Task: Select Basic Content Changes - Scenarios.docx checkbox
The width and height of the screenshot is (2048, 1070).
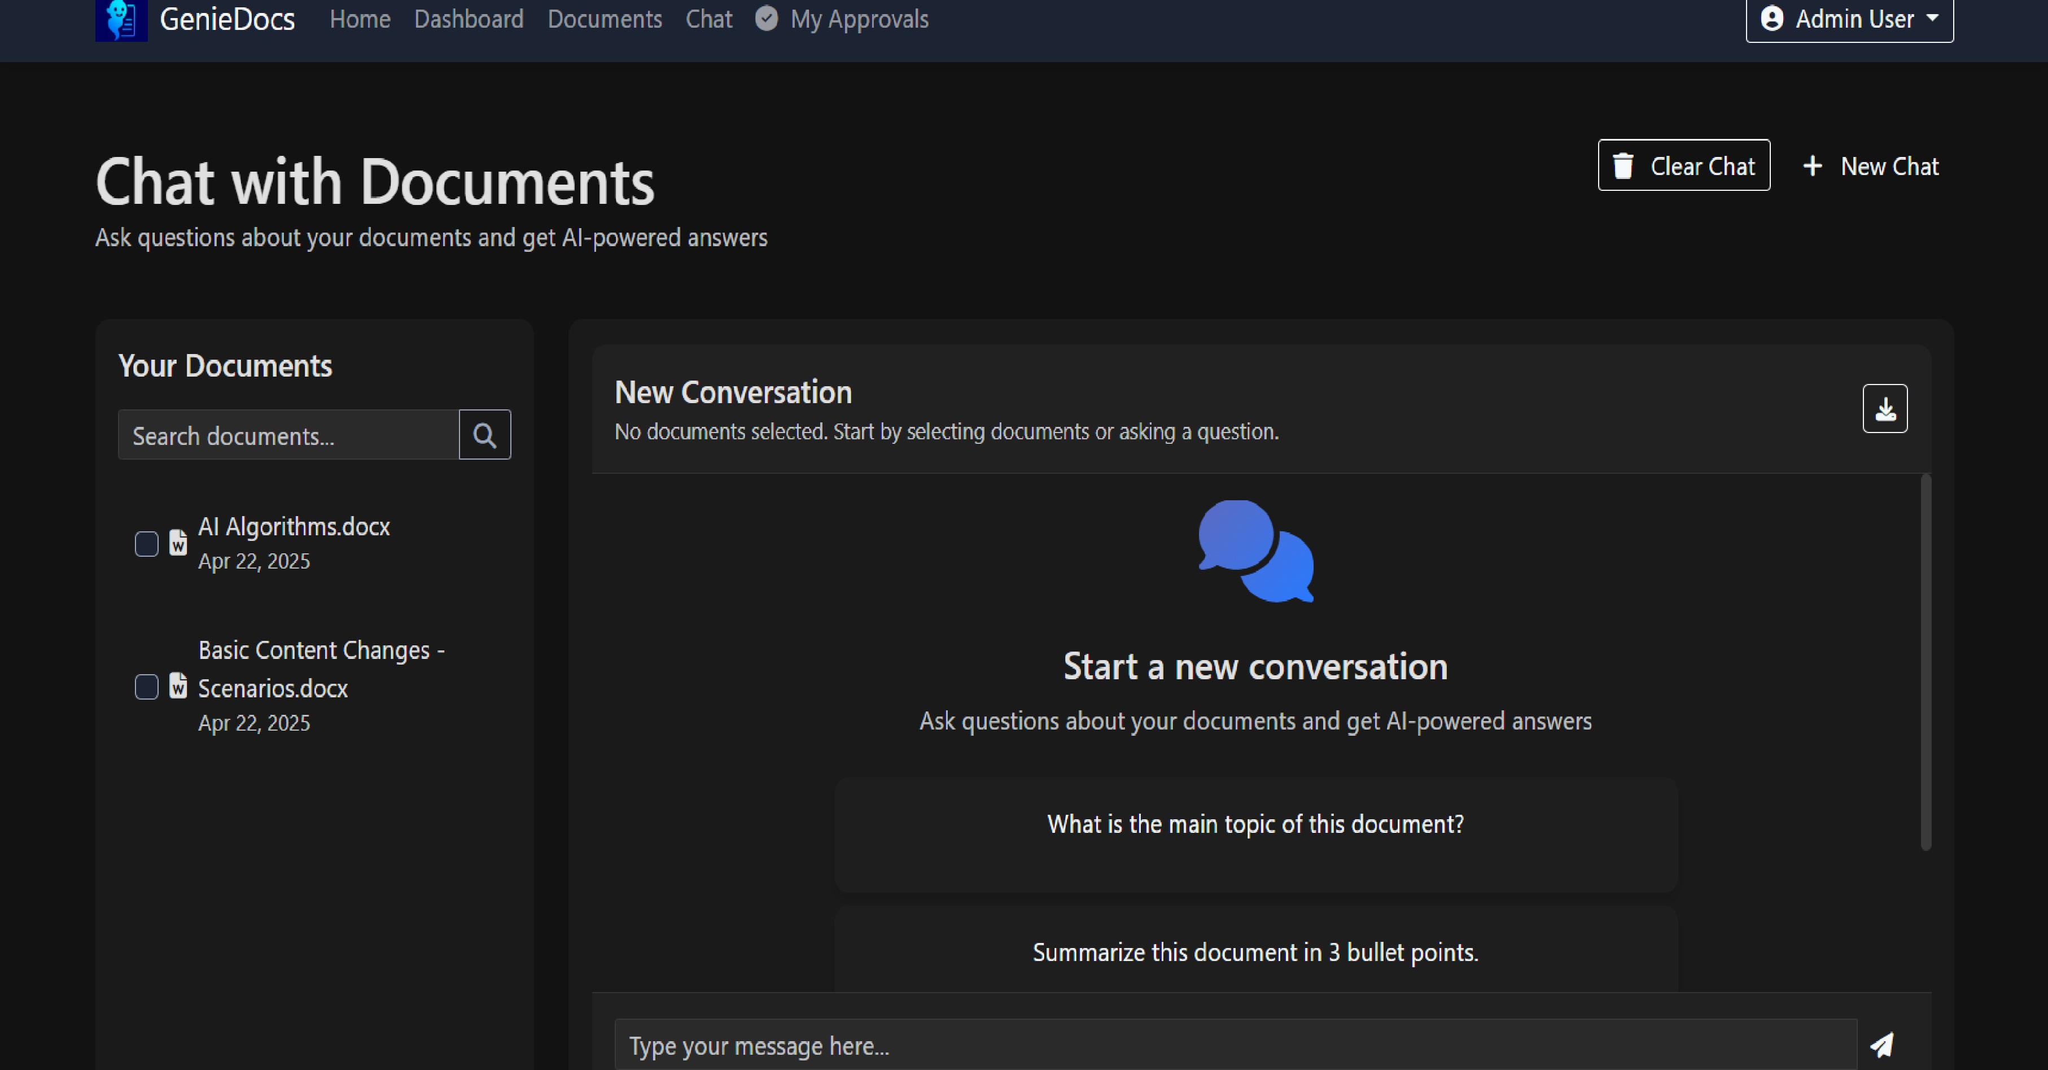Action: pyautogui.click(x=147, y=687)
